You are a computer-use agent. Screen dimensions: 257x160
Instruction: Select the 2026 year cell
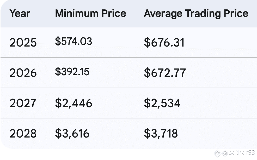point(23,73)
